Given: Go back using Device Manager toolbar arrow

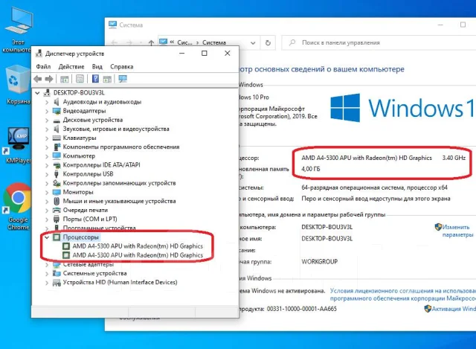Looking at the screenshot, I should tap(38, 79).
